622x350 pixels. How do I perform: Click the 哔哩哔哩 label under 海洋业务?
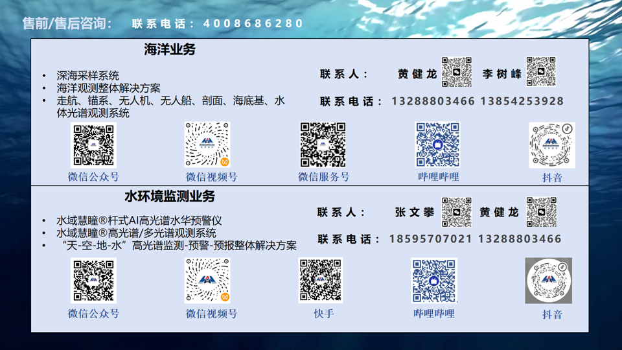439,177
